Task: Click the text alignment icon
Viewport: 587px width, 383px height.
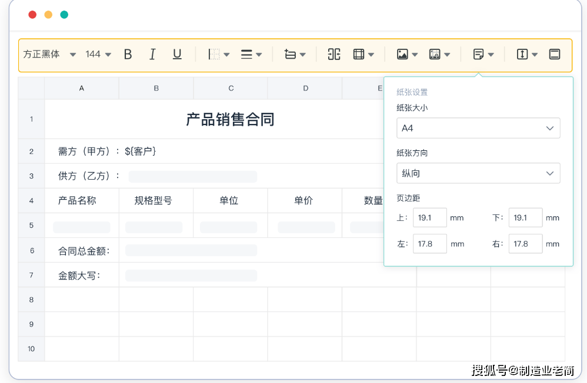Action: click(x=246, y=55)
